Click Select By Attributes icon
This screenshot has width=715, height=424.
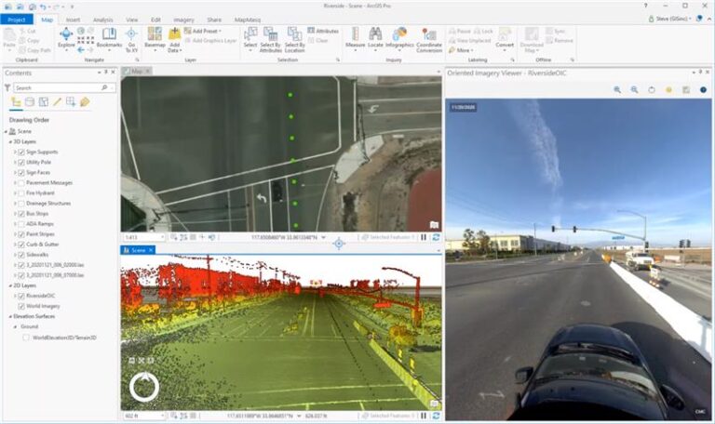tap(271, 37)
